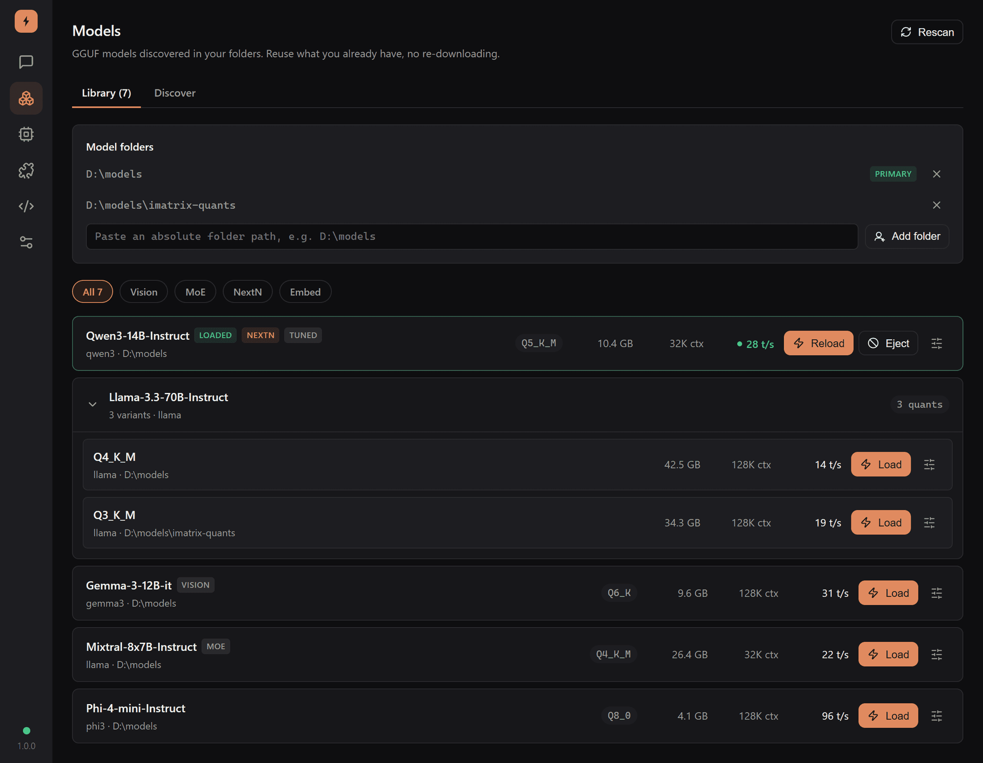
Task: Click the 28 t/s speed indicator
Action: 755,344
